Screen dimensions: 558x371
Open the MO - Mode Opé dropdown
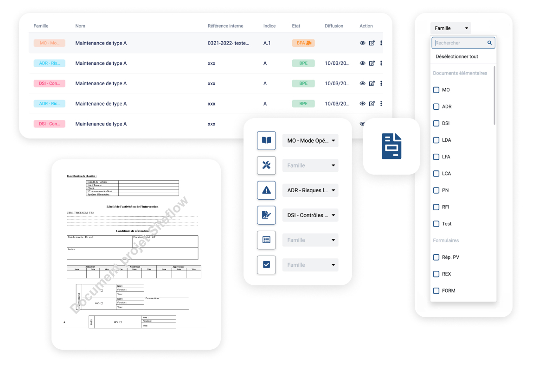coord(310,140)
